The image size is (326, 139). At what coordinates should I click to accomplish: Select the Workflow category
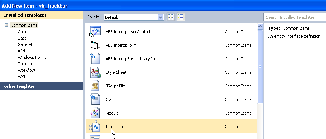pyautogui.click(x=26, y=70)
